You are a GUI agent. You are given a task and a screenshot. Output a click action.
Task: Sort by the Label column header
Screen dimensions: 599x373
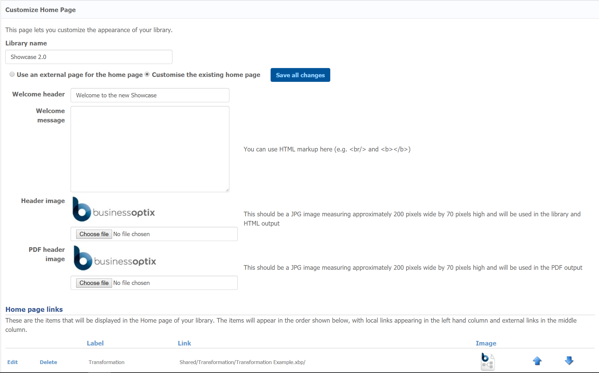click(x=95, y=343)
